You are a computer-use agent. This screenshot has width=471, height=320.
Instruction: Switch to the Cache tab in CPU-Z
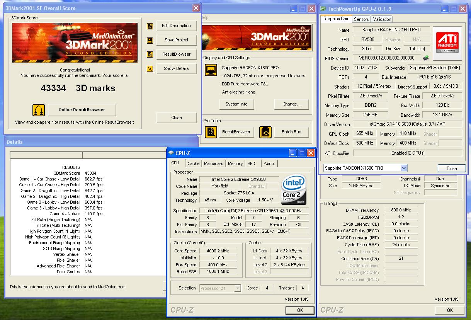point(194,164)
